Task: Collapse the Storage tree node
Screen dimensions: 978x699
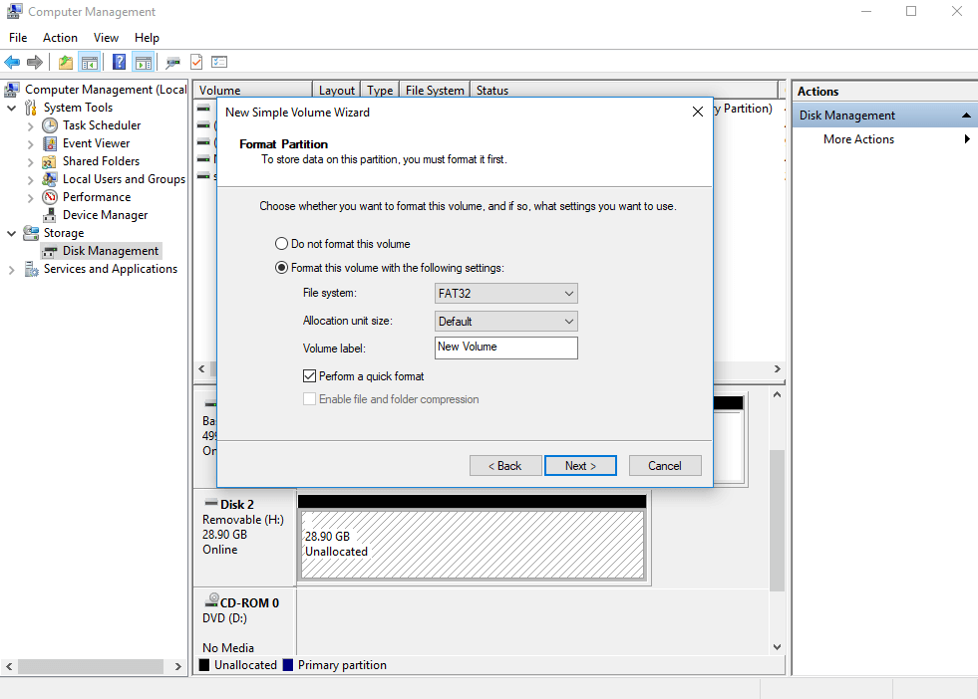Action: [11, 234]
